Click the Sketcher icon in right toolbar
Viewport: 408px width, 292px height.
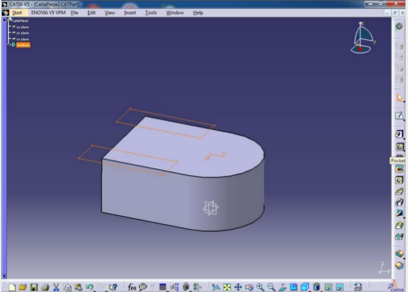pyautogui.click(x=399, y=116)
